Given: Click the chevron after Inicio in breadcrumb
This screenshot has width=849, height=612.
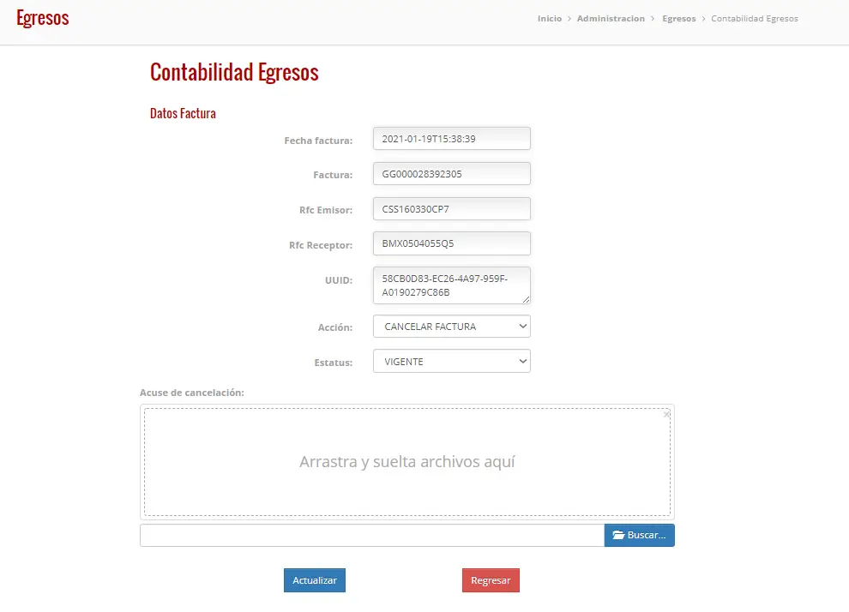Looking at the screenshot, I should click(x=569, y=18).
